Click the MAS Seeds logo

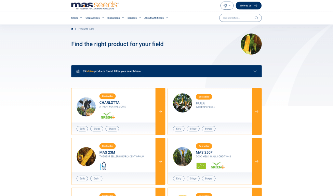pyautogui.click(x=95, y=6)
